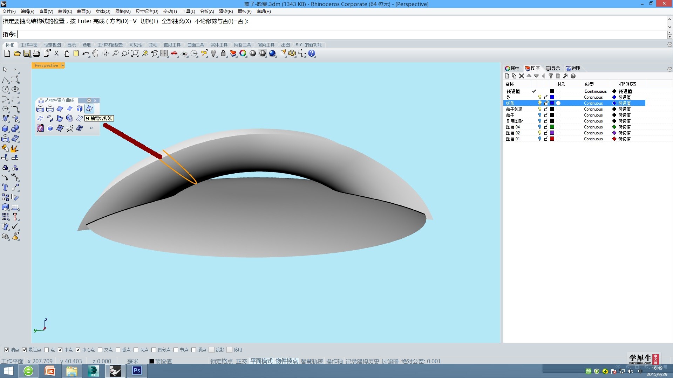
Task: Click the New file icon in toolbar
Action: point(7,53)
